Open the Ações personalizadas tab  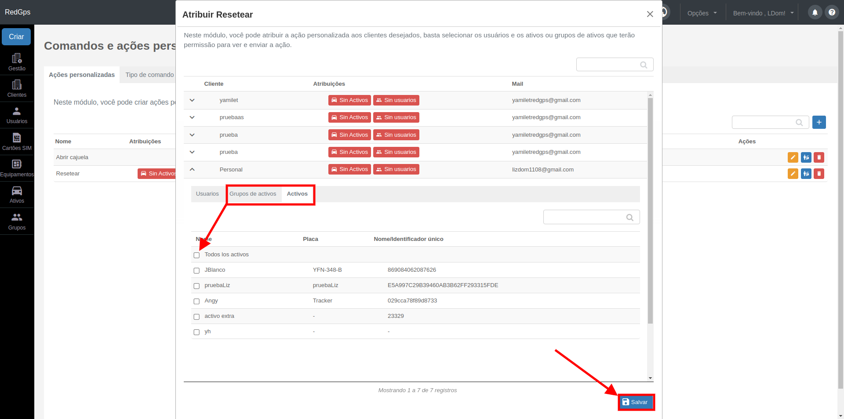pos(82,75)
